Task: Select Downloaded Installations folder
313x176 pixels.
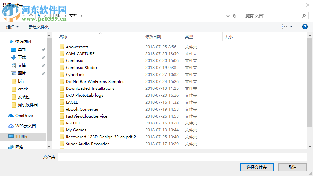Action: (x=90, y=88)
